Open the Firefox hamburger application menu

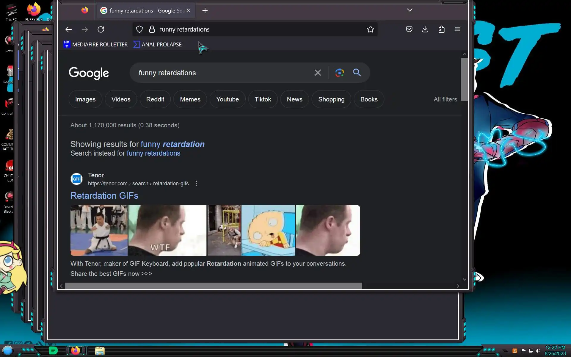click(x=457, y=29)
